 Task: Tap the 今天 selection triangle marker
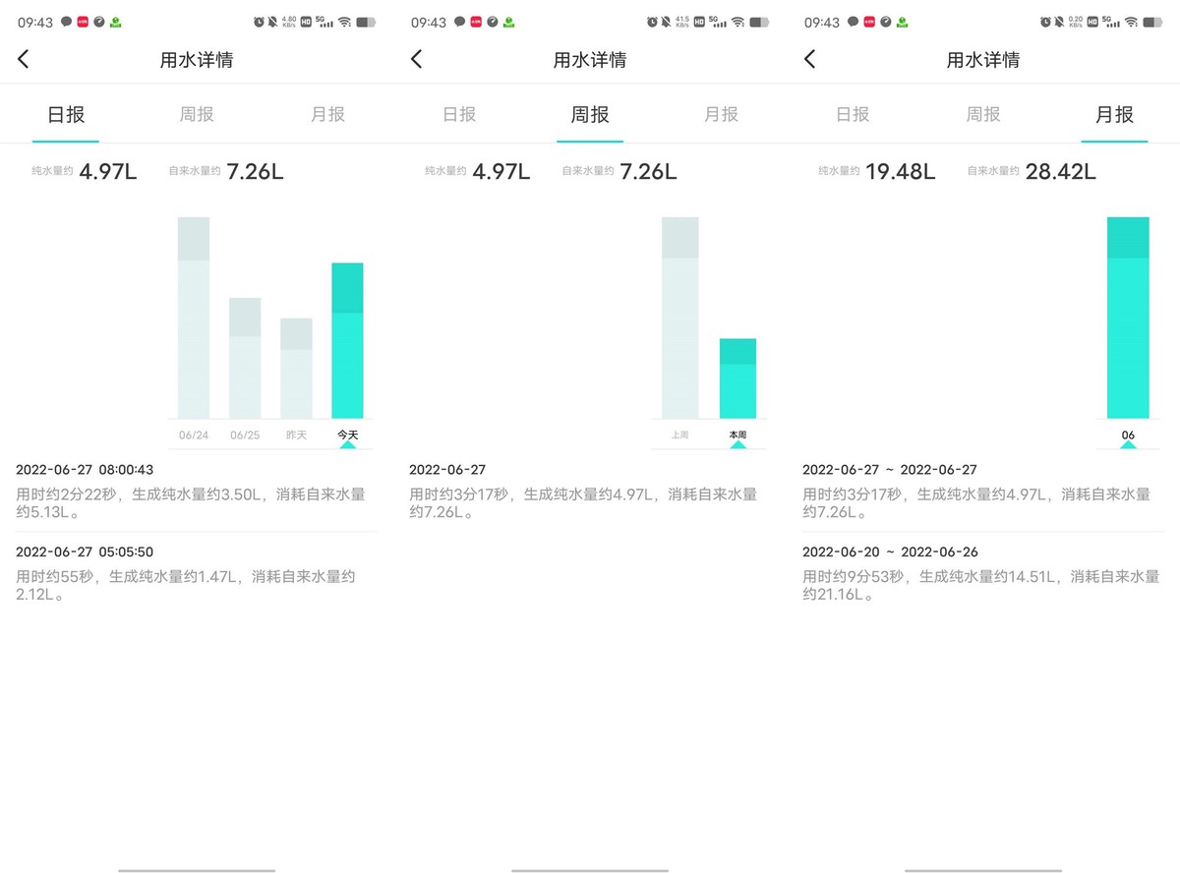point(347,445)
